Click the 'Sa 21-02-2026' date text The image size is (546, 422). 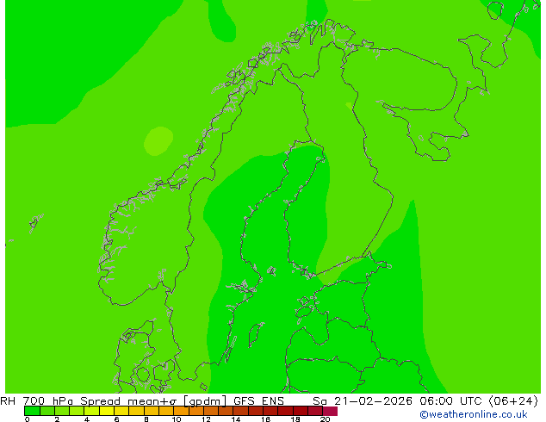(363, 401)
